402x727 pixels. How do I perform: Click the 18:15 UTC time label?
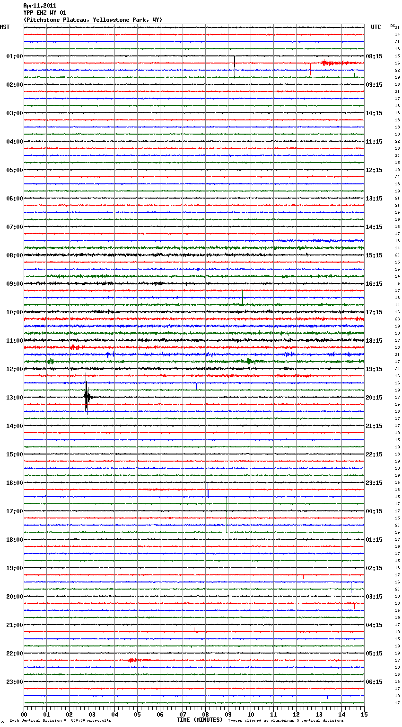[374, 341]
